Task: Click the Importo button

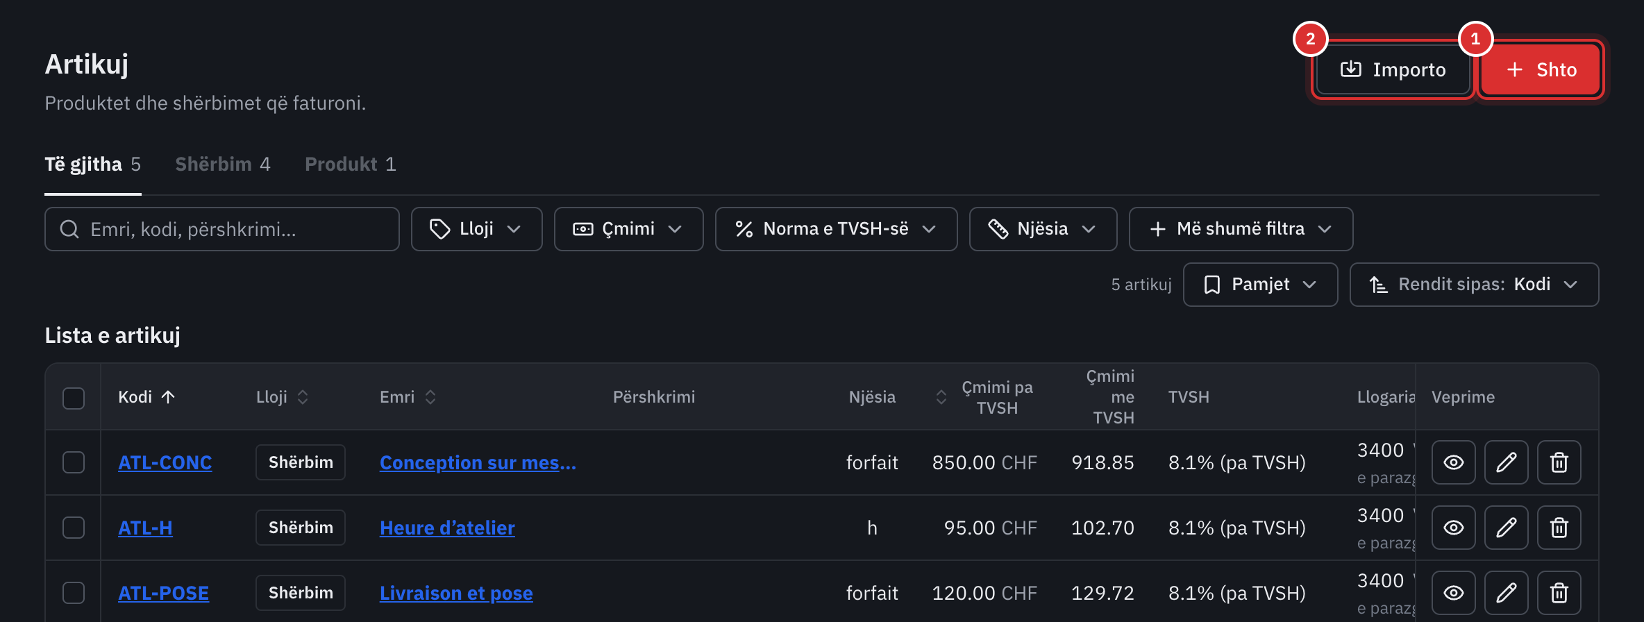Action: [1393, 69]
